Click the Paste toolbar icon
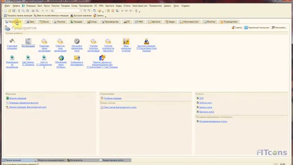The image size is (293, 165). coord(27,11)
